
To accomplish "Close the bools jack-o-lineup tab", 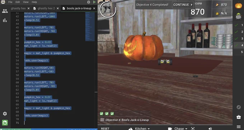I will click(x=94, y=8).
